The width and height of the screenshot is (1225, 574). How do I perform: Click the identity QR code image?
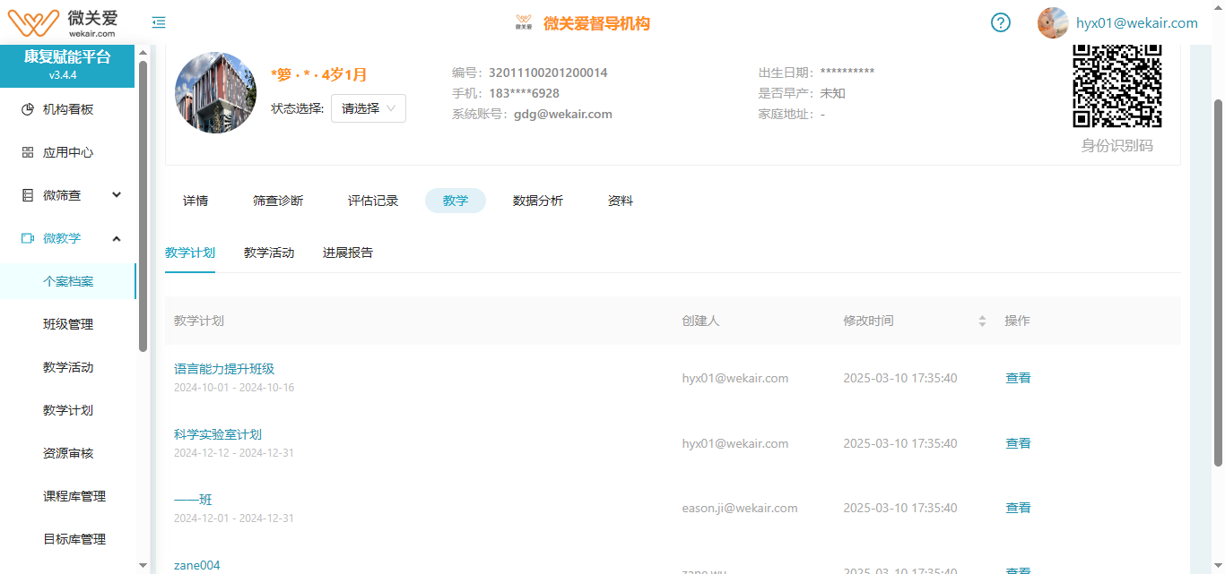pos(1117,85)
